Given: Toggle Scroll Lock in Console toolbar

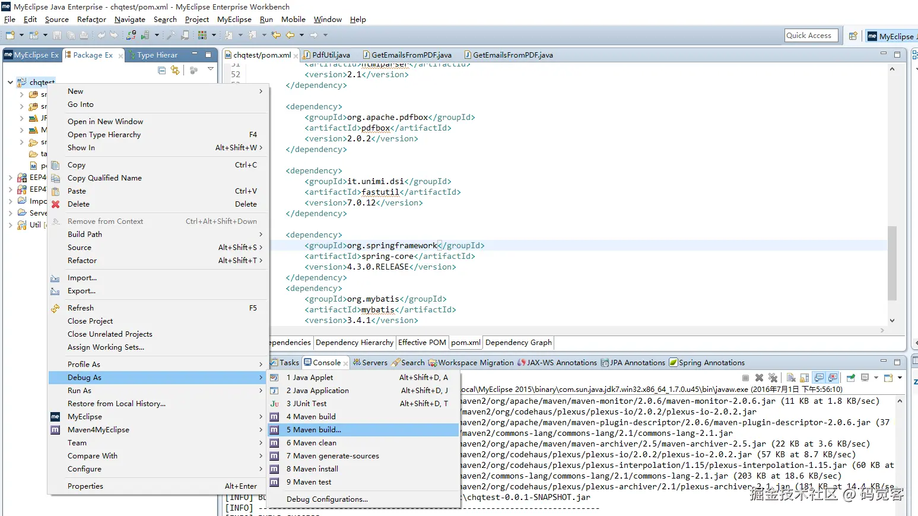Looking at the screenshot, I should pyautogui.click(x=805, y=378).
